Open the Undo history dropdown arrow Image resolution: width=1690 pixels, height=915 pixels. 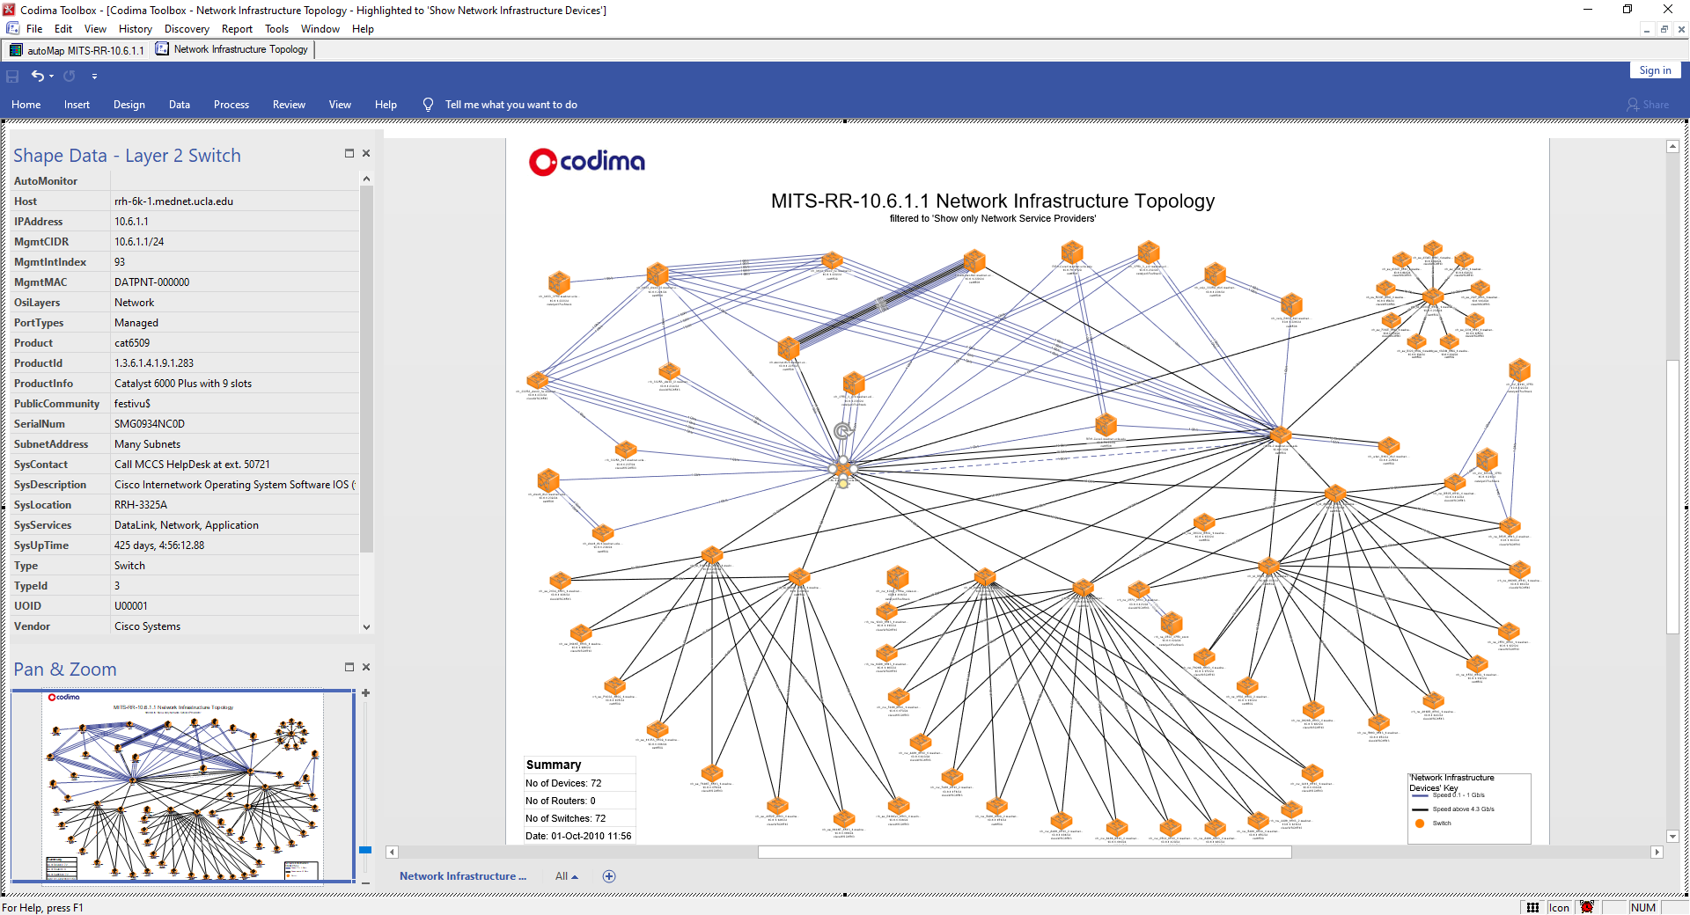52,77
